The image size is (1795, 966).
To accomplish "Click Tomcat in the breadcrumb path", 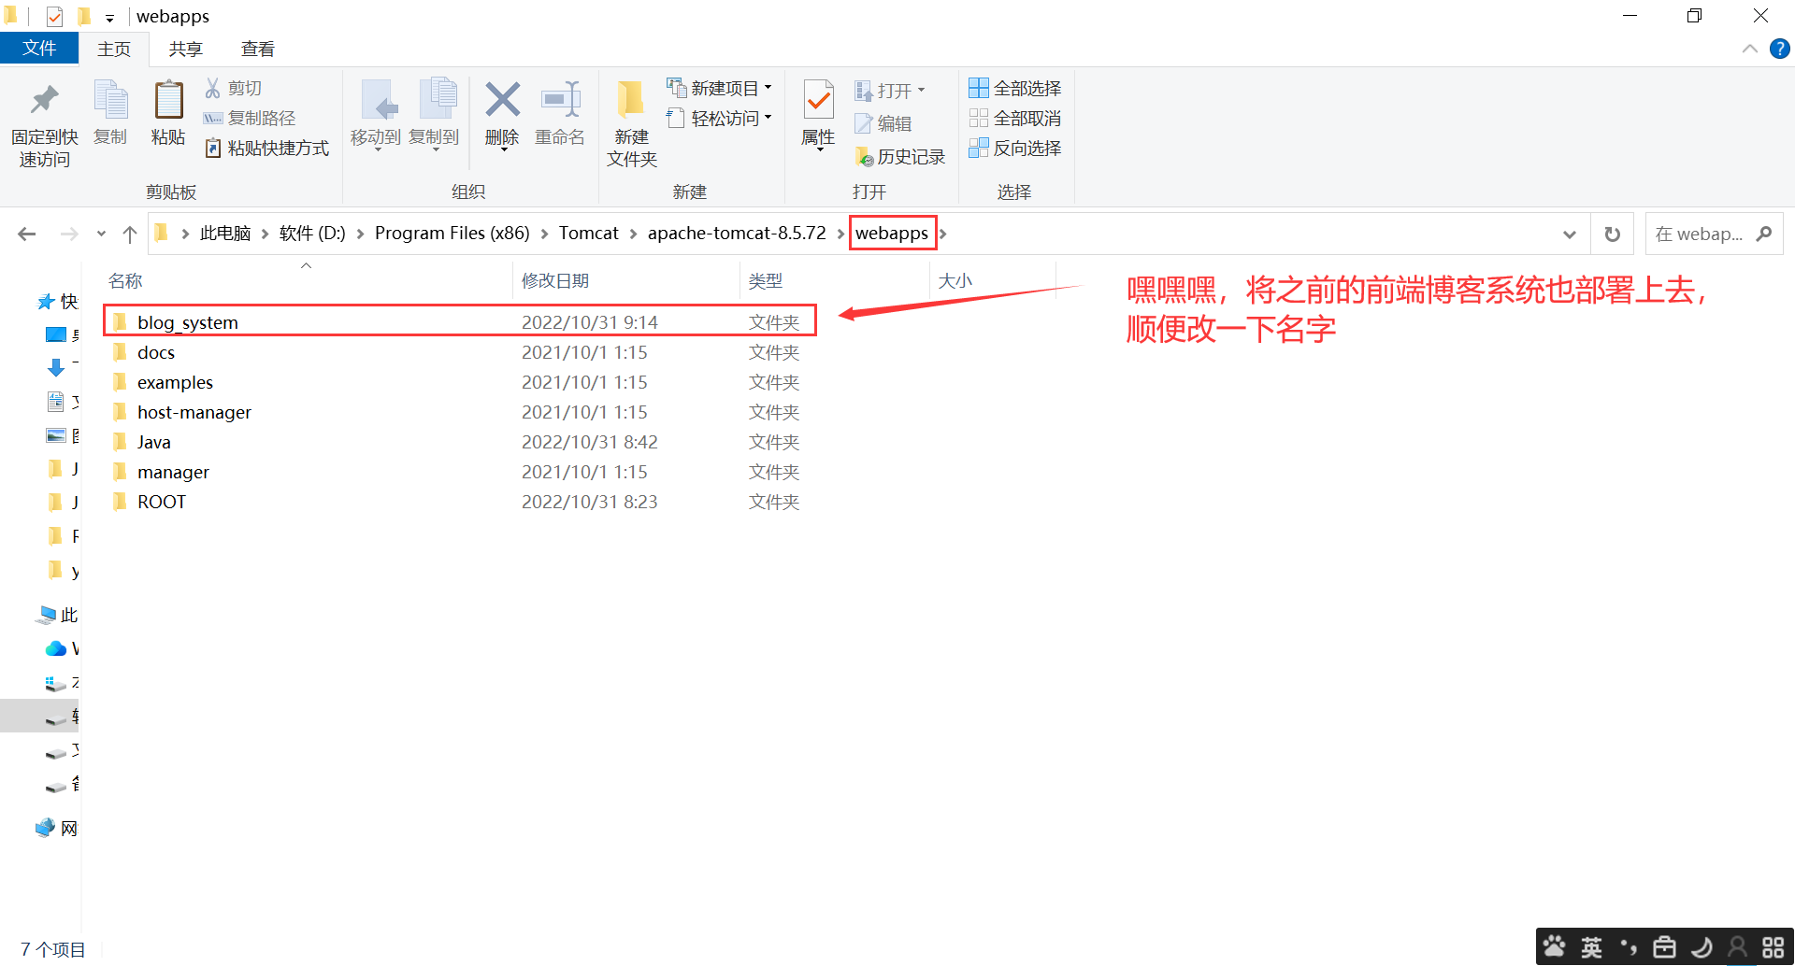I will [x=588, y=234].
